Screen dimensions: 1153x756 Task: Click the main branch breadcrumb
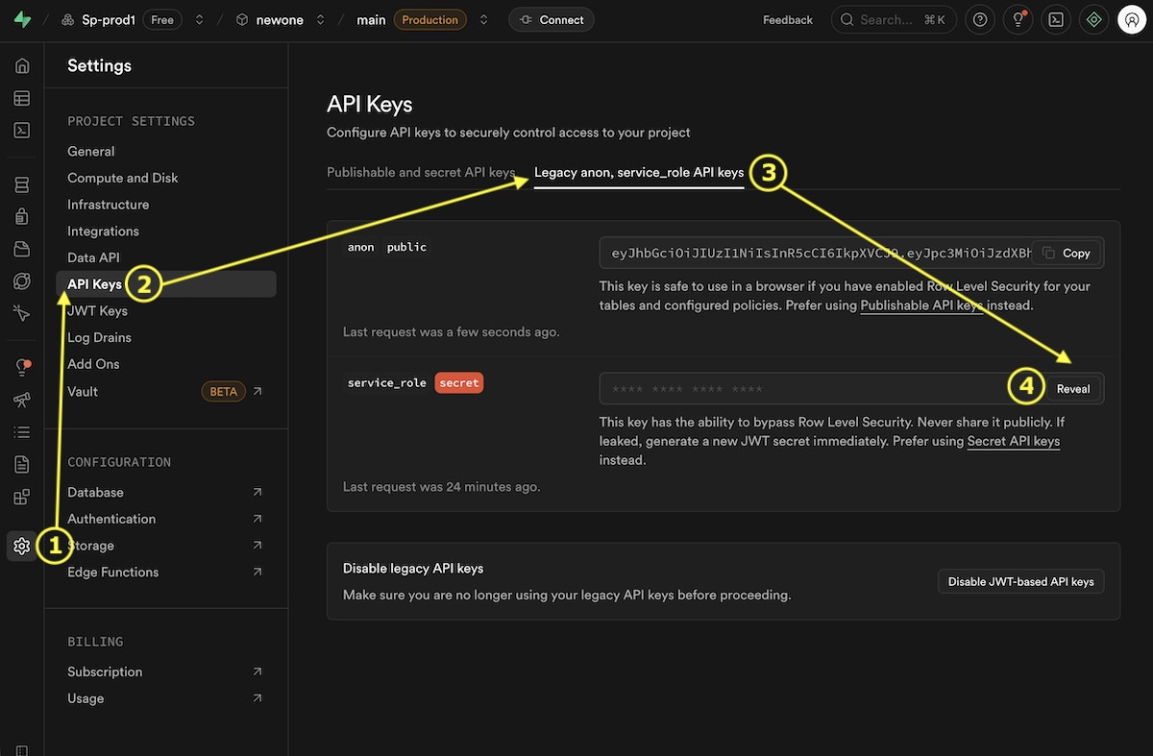[371, 20]
